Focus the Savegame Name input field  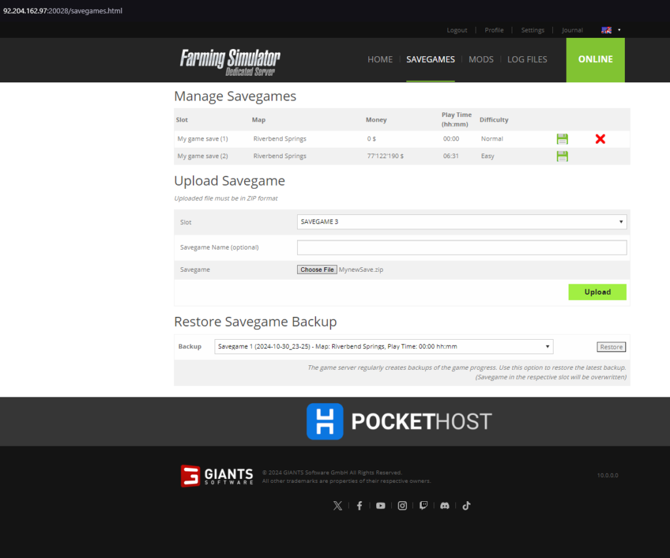click(462, 248)
